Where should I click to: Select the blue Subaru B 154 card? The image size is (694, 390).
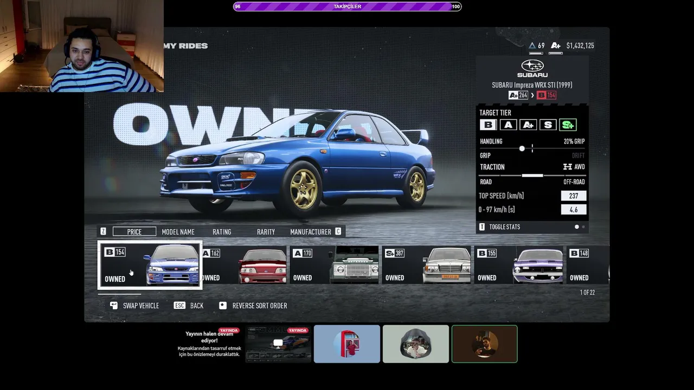coord(150,265)
